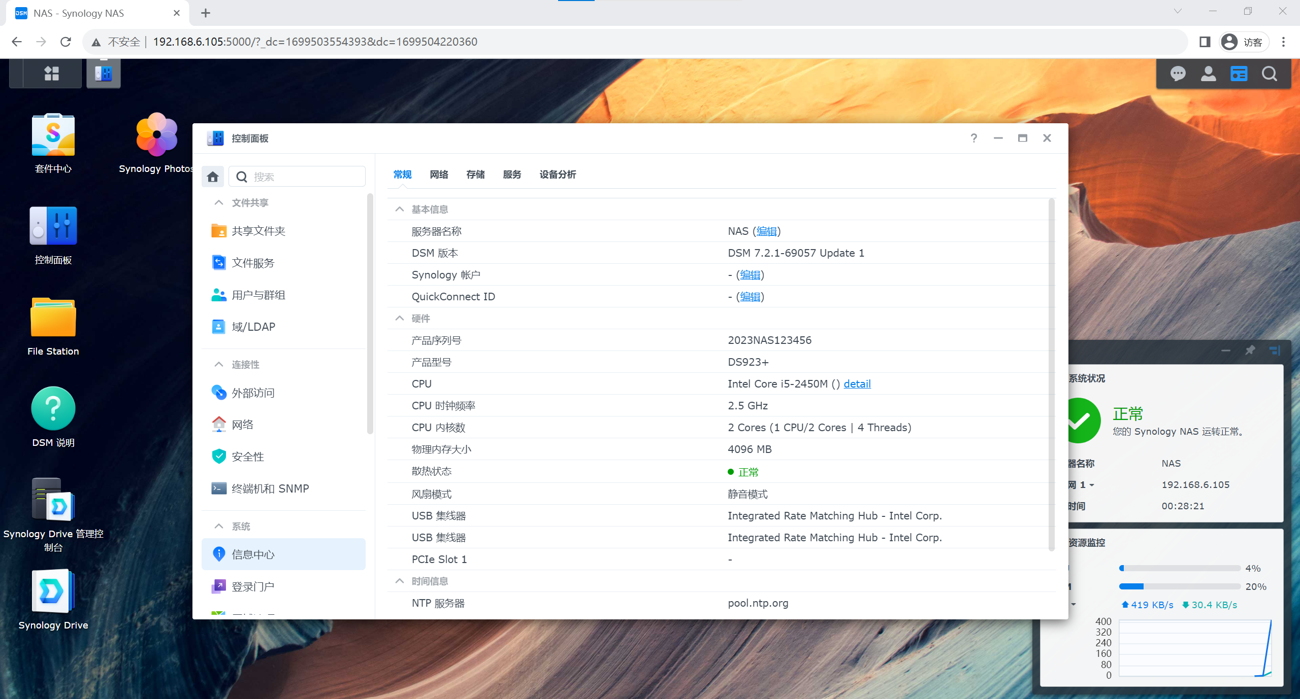Launch Synology Drive desktop icon
1300x699 pixels.
click(x=53, y=600)
